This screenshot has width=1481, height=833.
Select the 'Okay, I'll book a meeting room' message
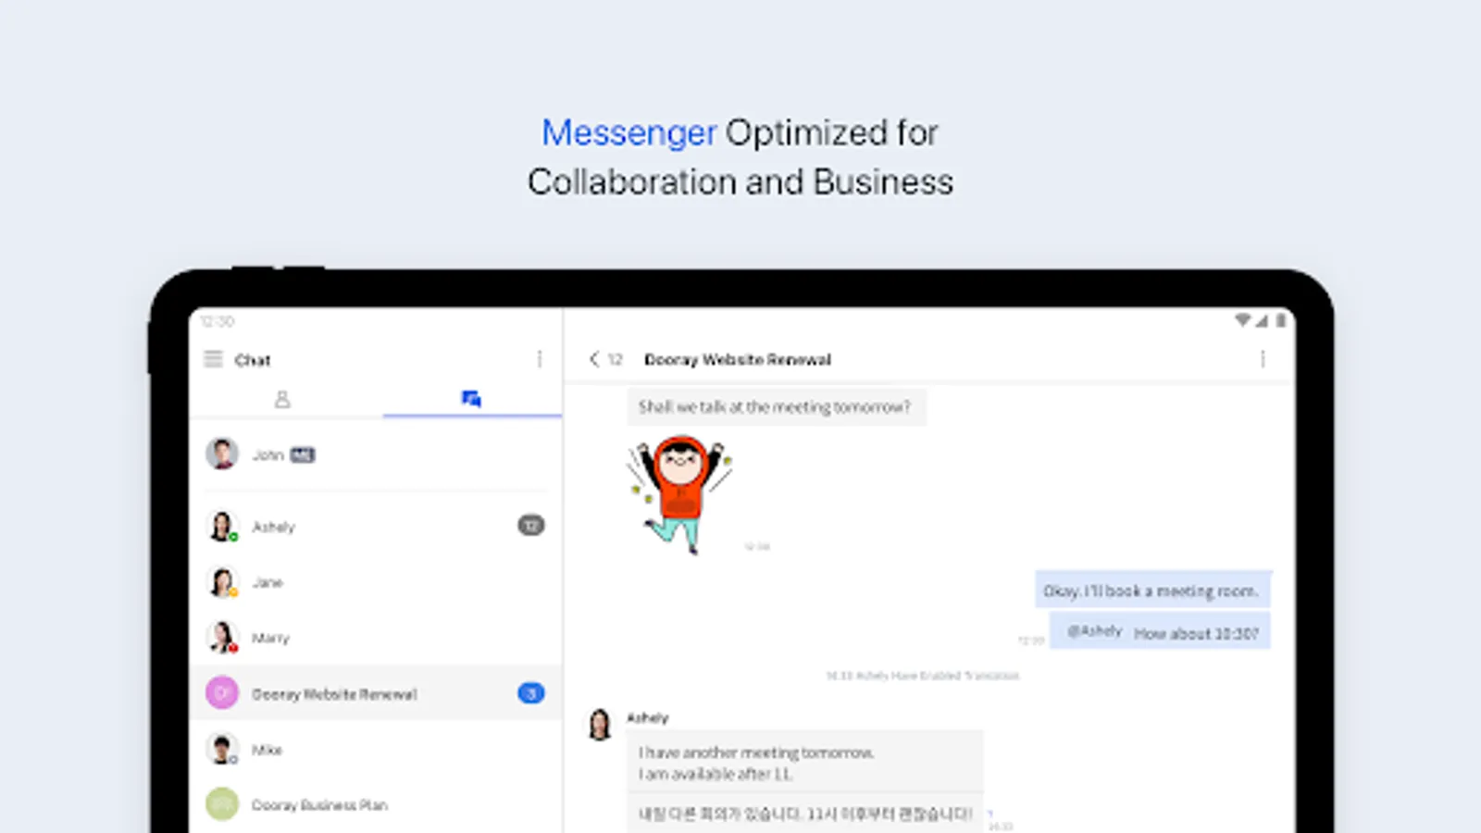1151,591
